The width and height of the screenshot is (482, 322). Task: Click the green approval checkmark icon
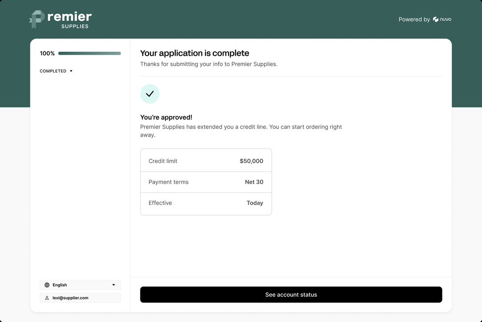[x=150, y=94]
